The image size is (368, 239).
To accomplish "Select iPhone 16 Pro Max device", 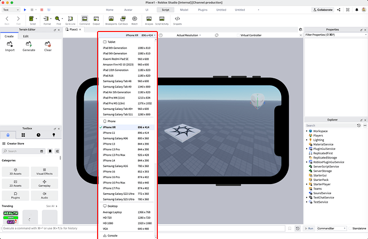I will pyautogui.click(x=127, y=182).
